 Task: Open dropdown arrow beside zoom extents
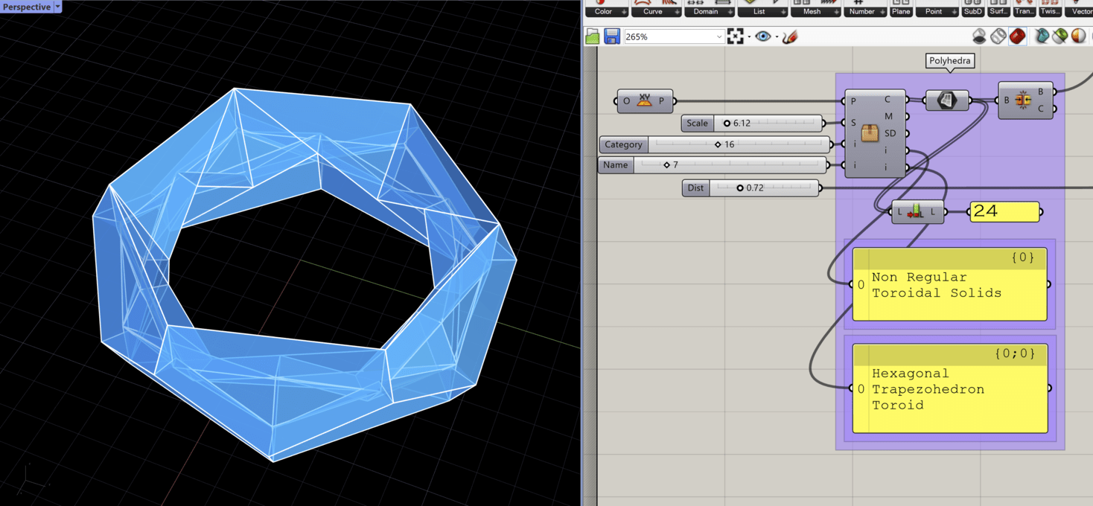[x=748, y=36]
